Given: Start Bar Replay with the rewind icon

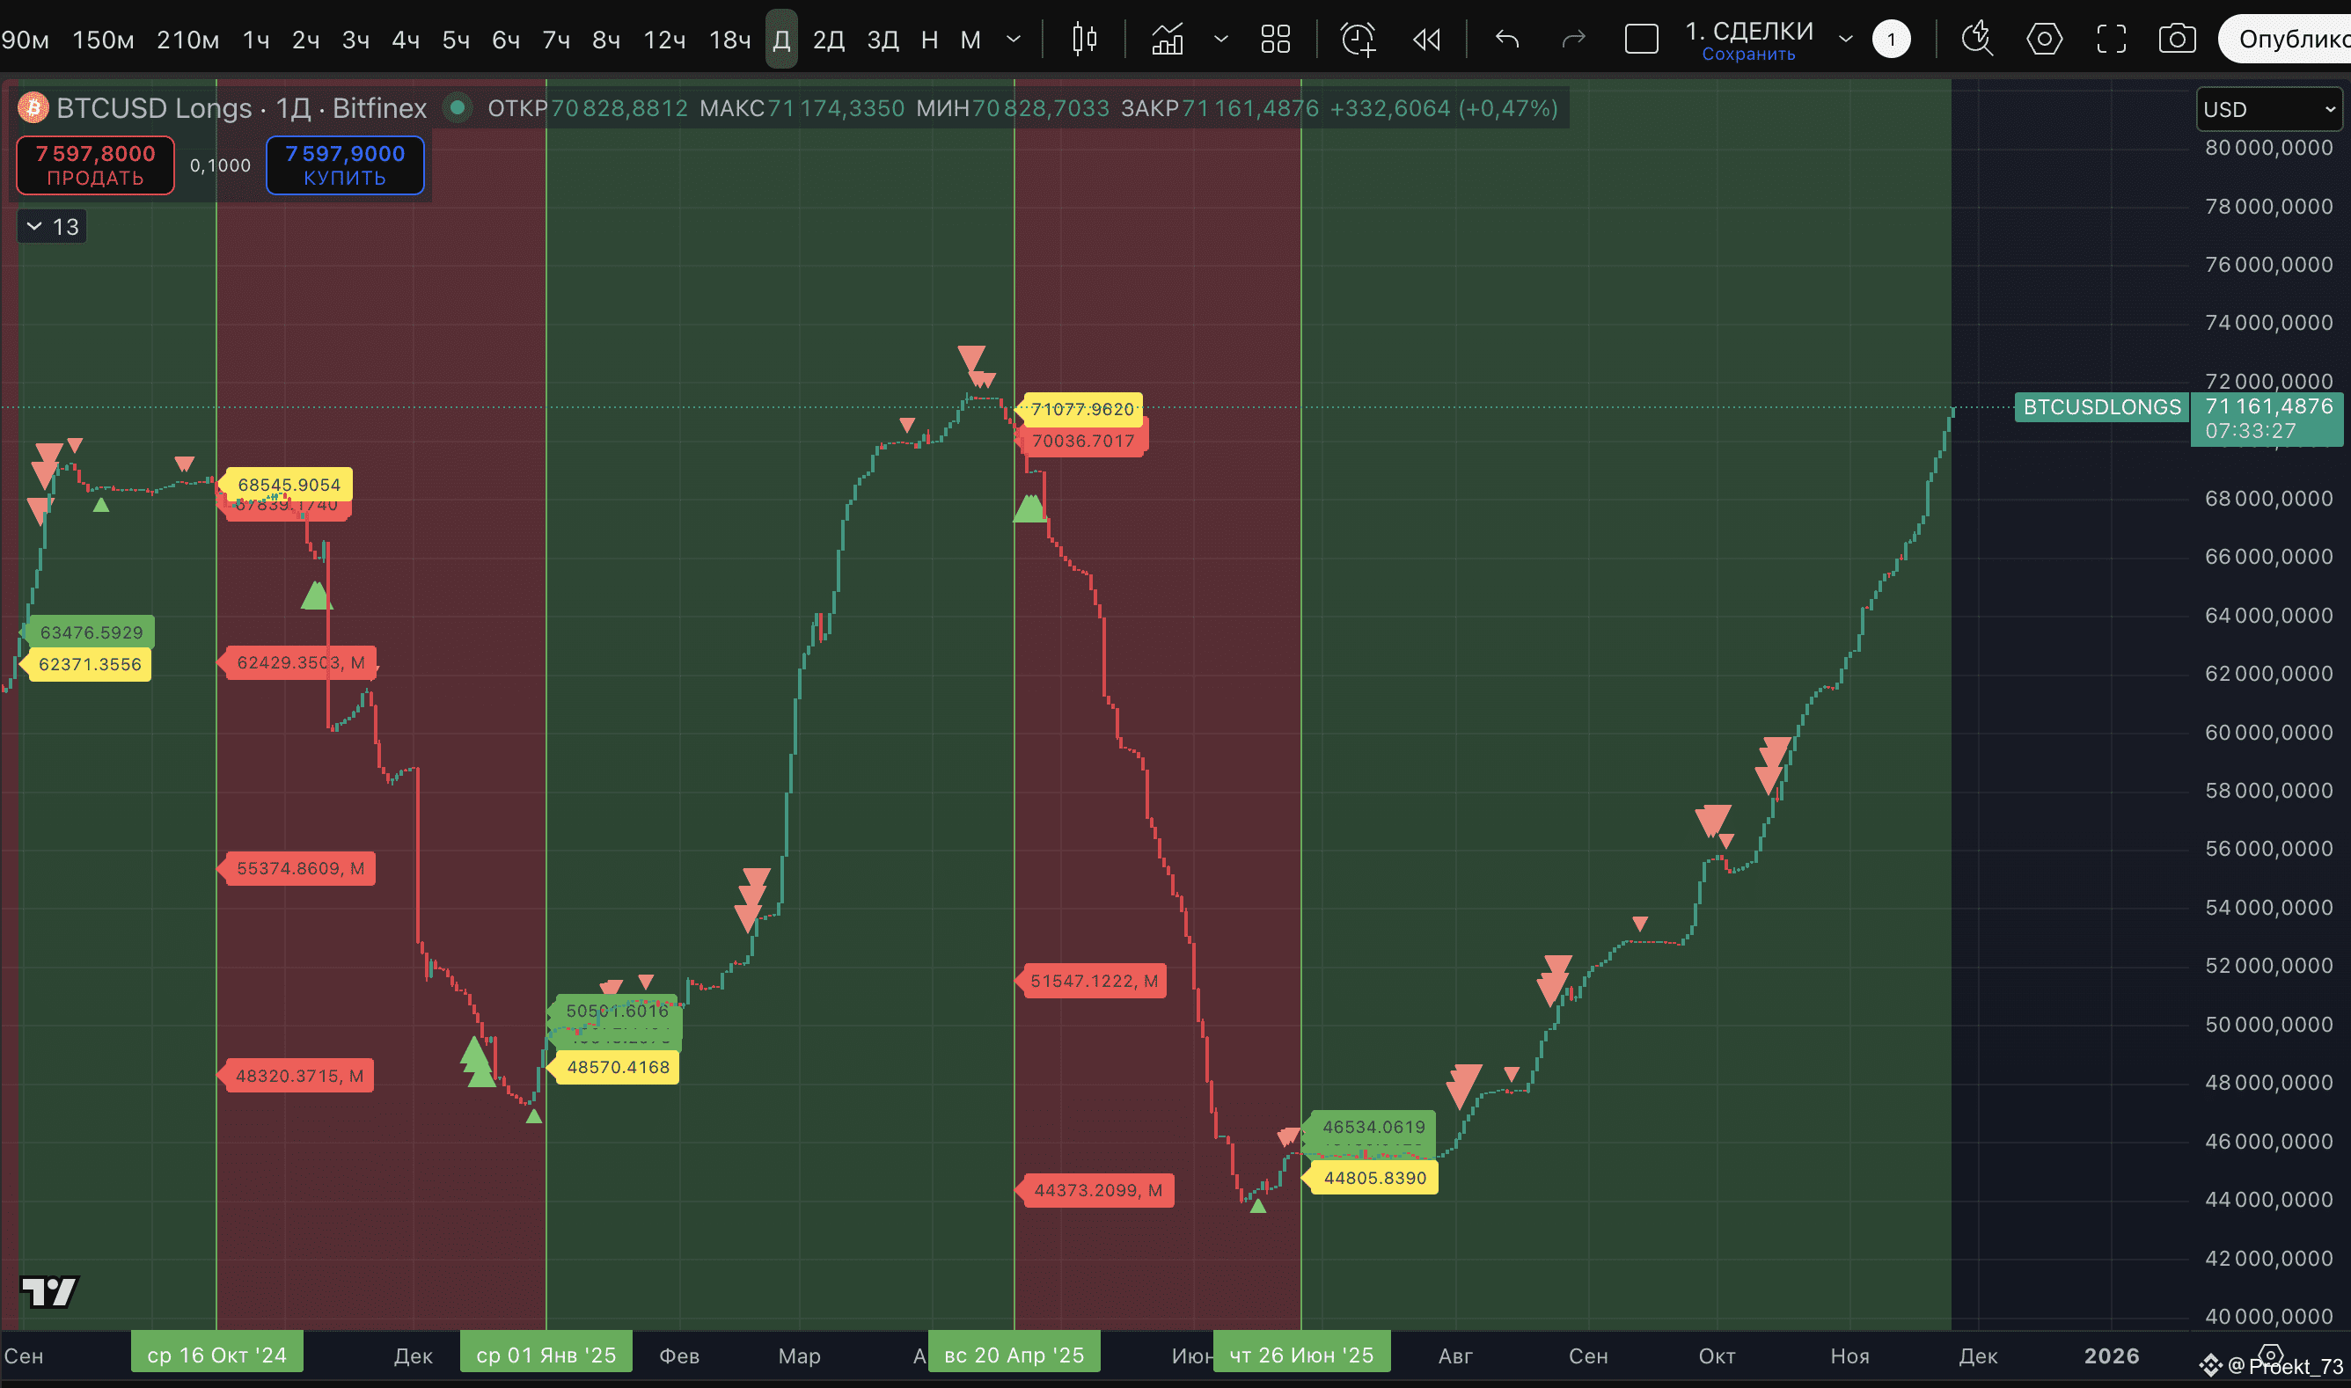Looking at the screenshot, I should tap(1425, 40).
